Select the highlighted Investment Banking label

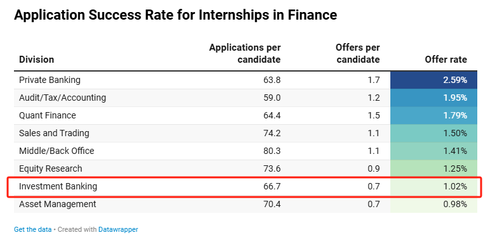click(58, 186)
